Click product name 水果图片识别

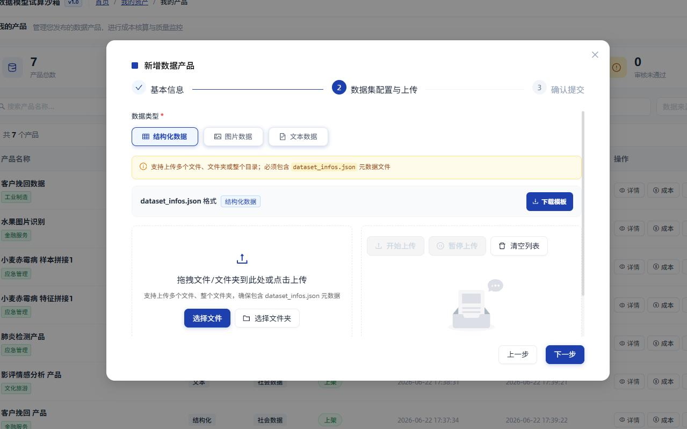coord(23,222)
